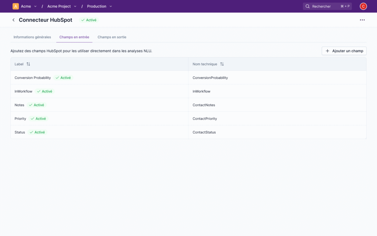Click the Activé badge next to the title
The height and width of the screenshot is (236, 377).
[88, 20]
